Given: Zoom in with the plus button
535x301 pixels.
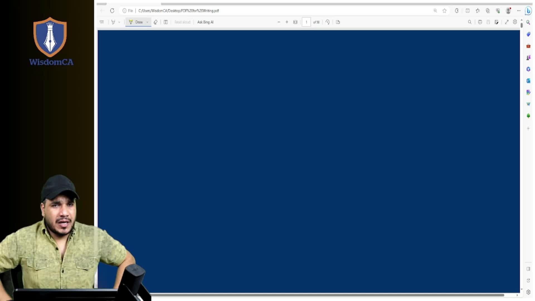Looking at the screenshot, I should point(287,22).
